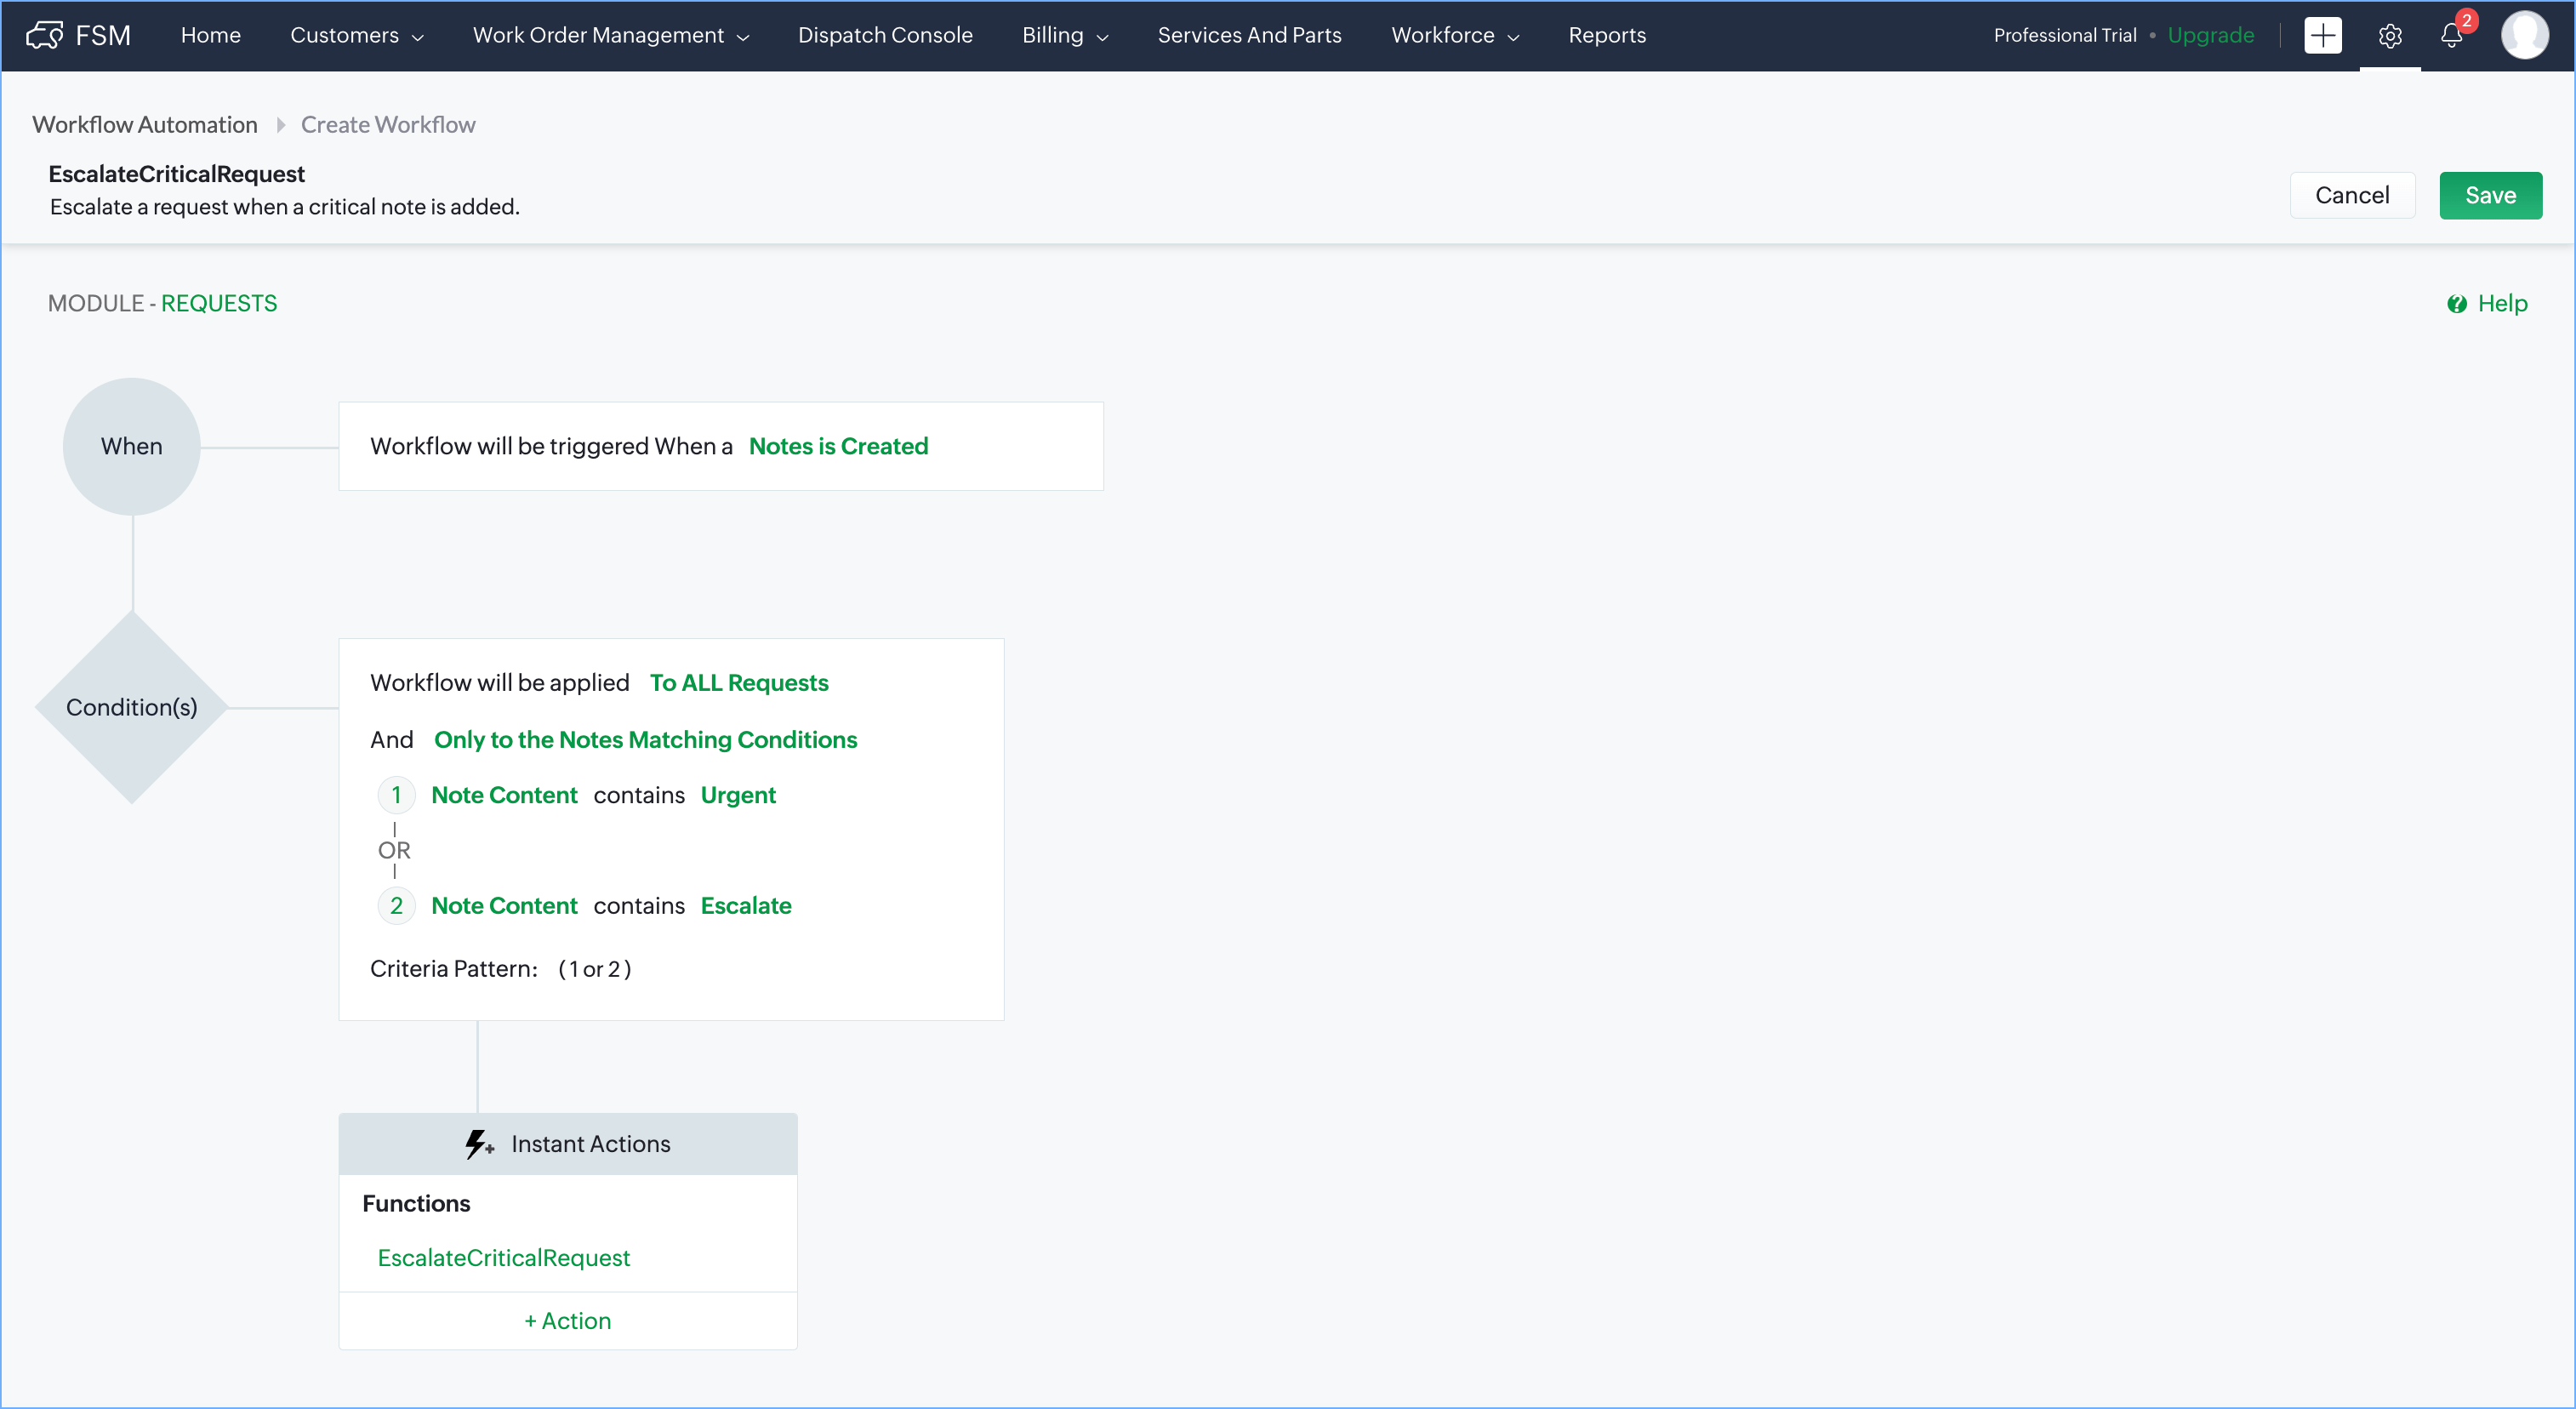Open the quick create plus icon
The height and width of the screenshot is (1409, 2576).
(2322, 35)
